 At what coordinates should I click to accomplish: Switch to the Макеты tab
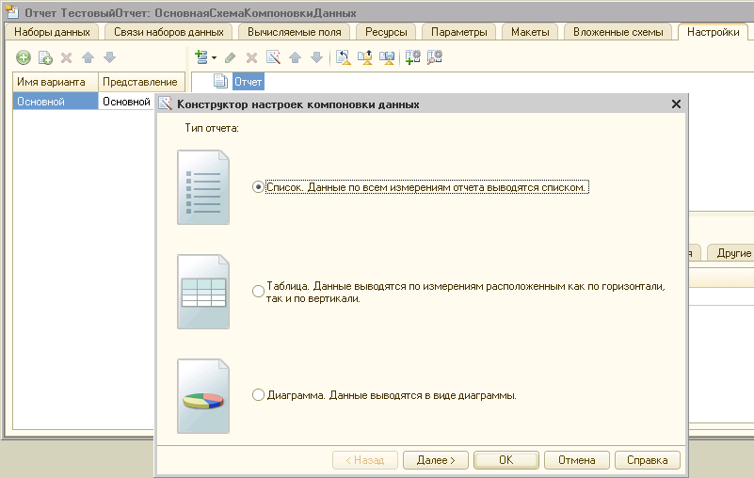pos(530,32)
